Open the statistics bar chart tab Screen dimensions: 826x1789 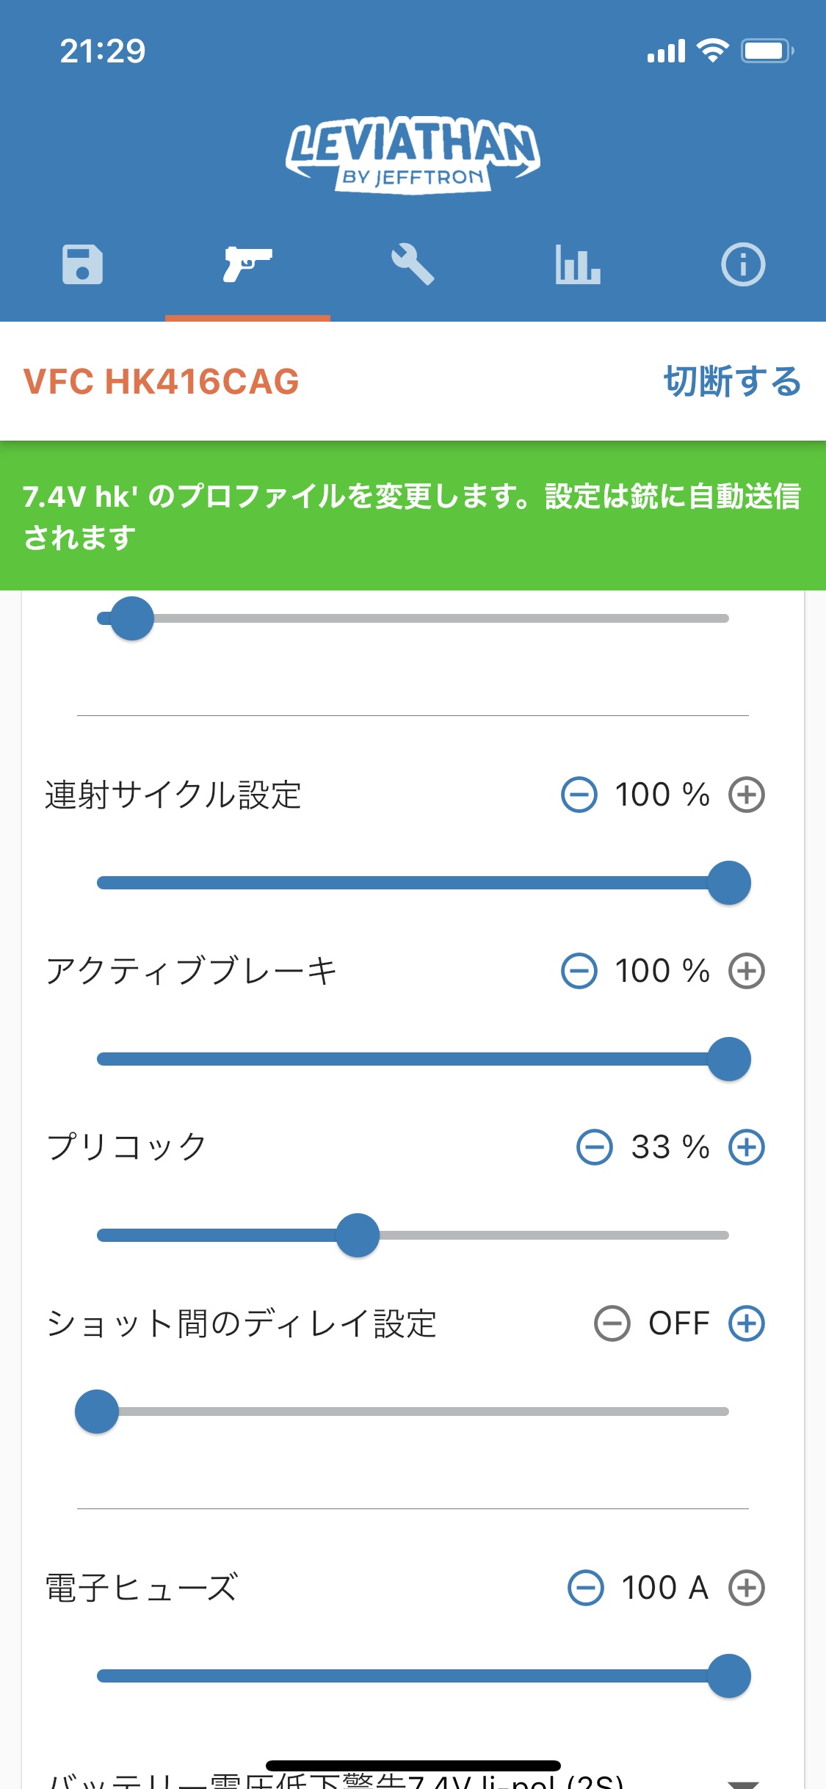pyautogui.click(x=578, y=264)
